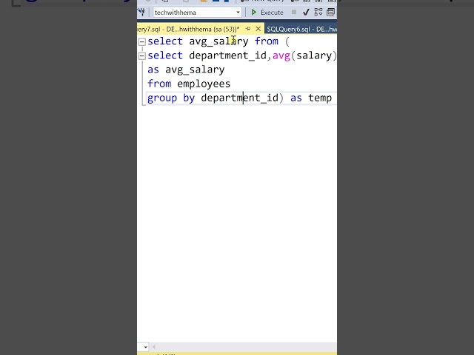This screenshot has width=474, height=355.
Task: Click the Query Options icon
Action: click(x=330, y=13)
